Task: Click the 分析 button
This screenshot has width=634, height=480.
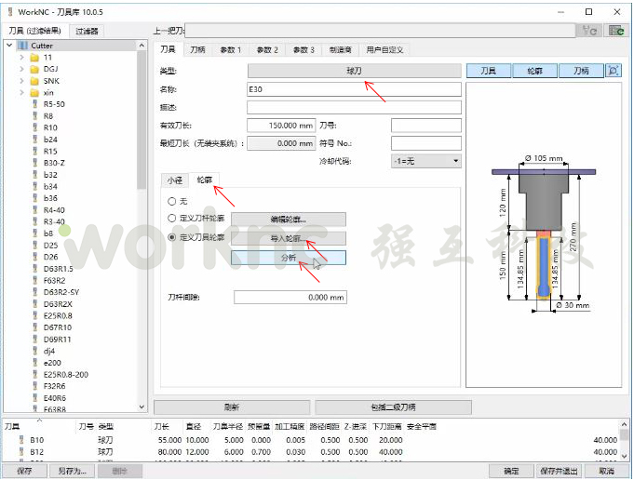Action: point(289,258)
